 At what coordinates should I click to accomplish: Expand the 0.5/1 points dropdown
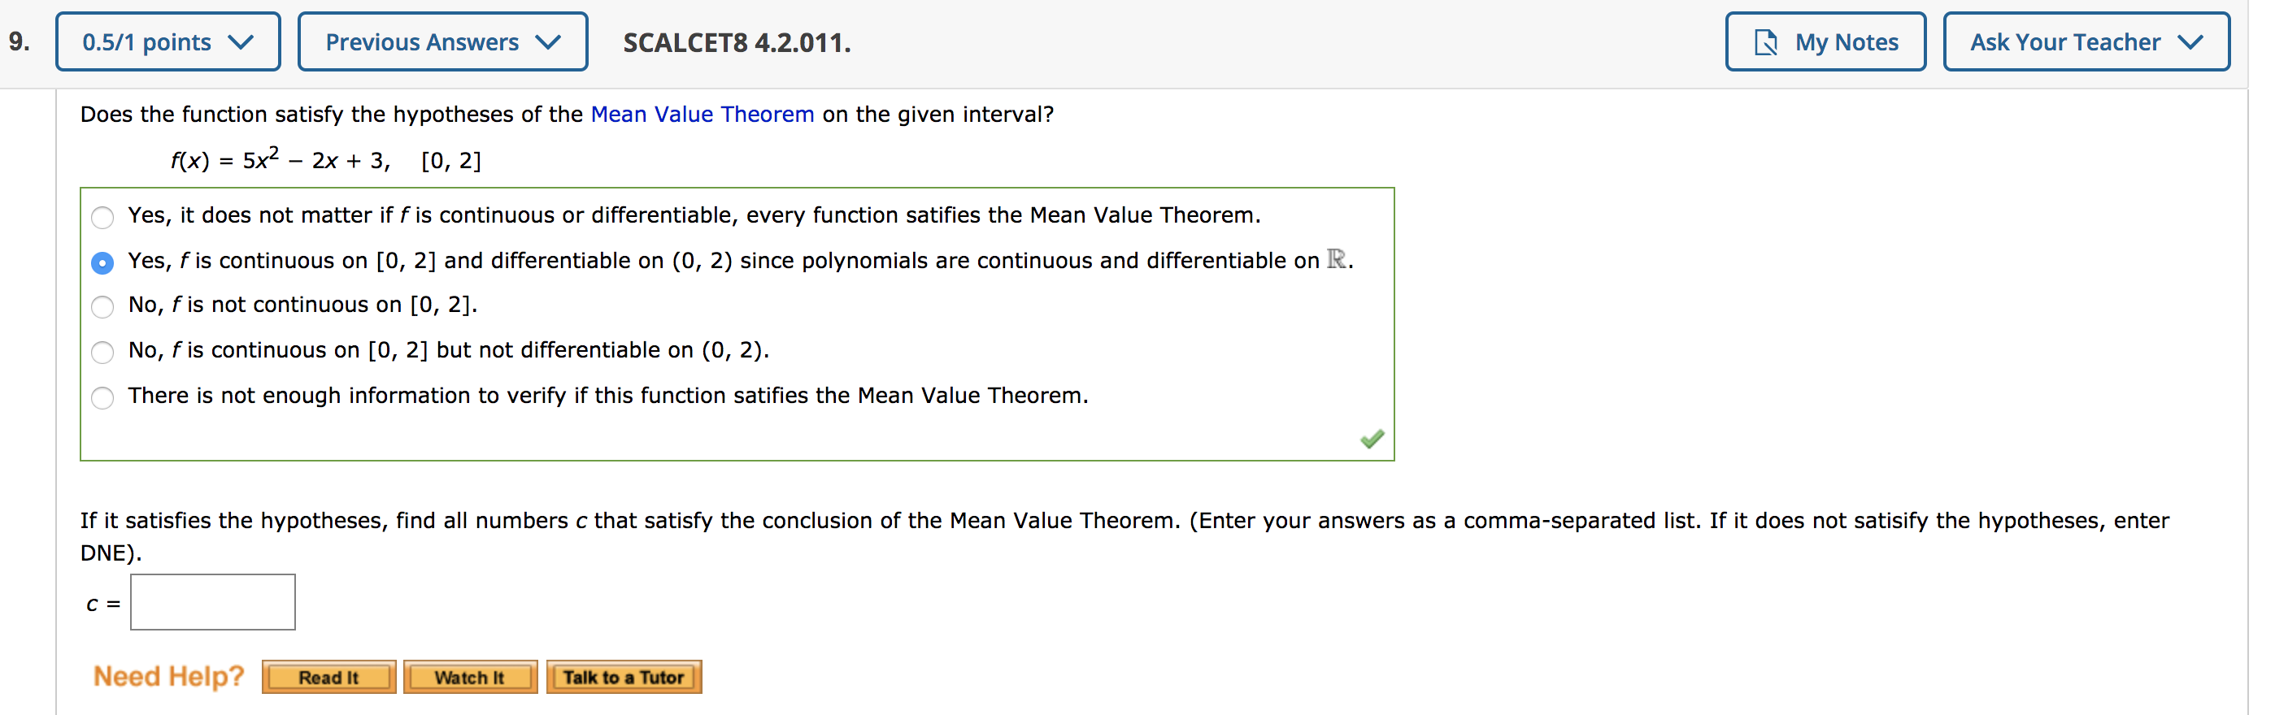tap(167, 41)
